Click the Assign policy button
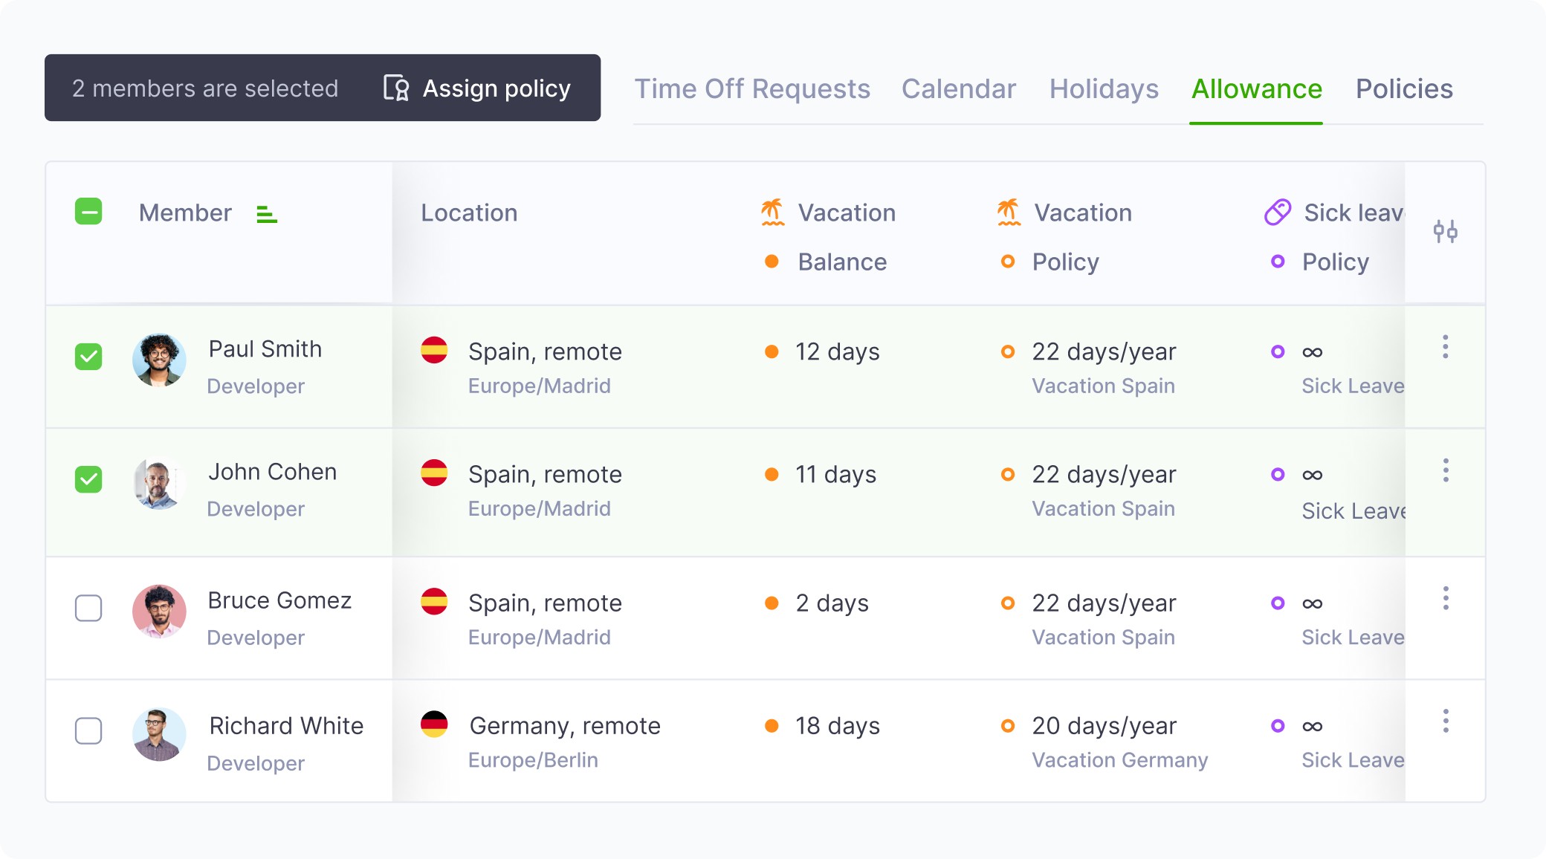Viewport: 1546px width, 859px height. (x=477, y=88)
